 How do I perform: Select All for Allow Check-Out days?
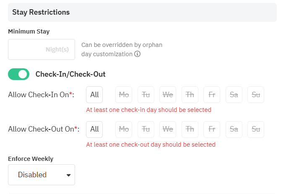tap(94, 129)
